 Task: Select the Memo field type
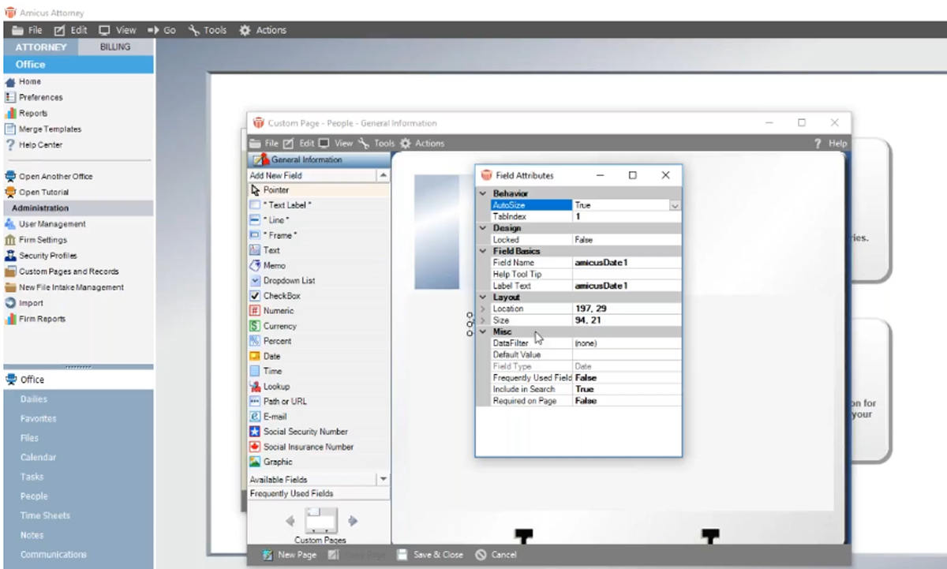coord(319,266)
